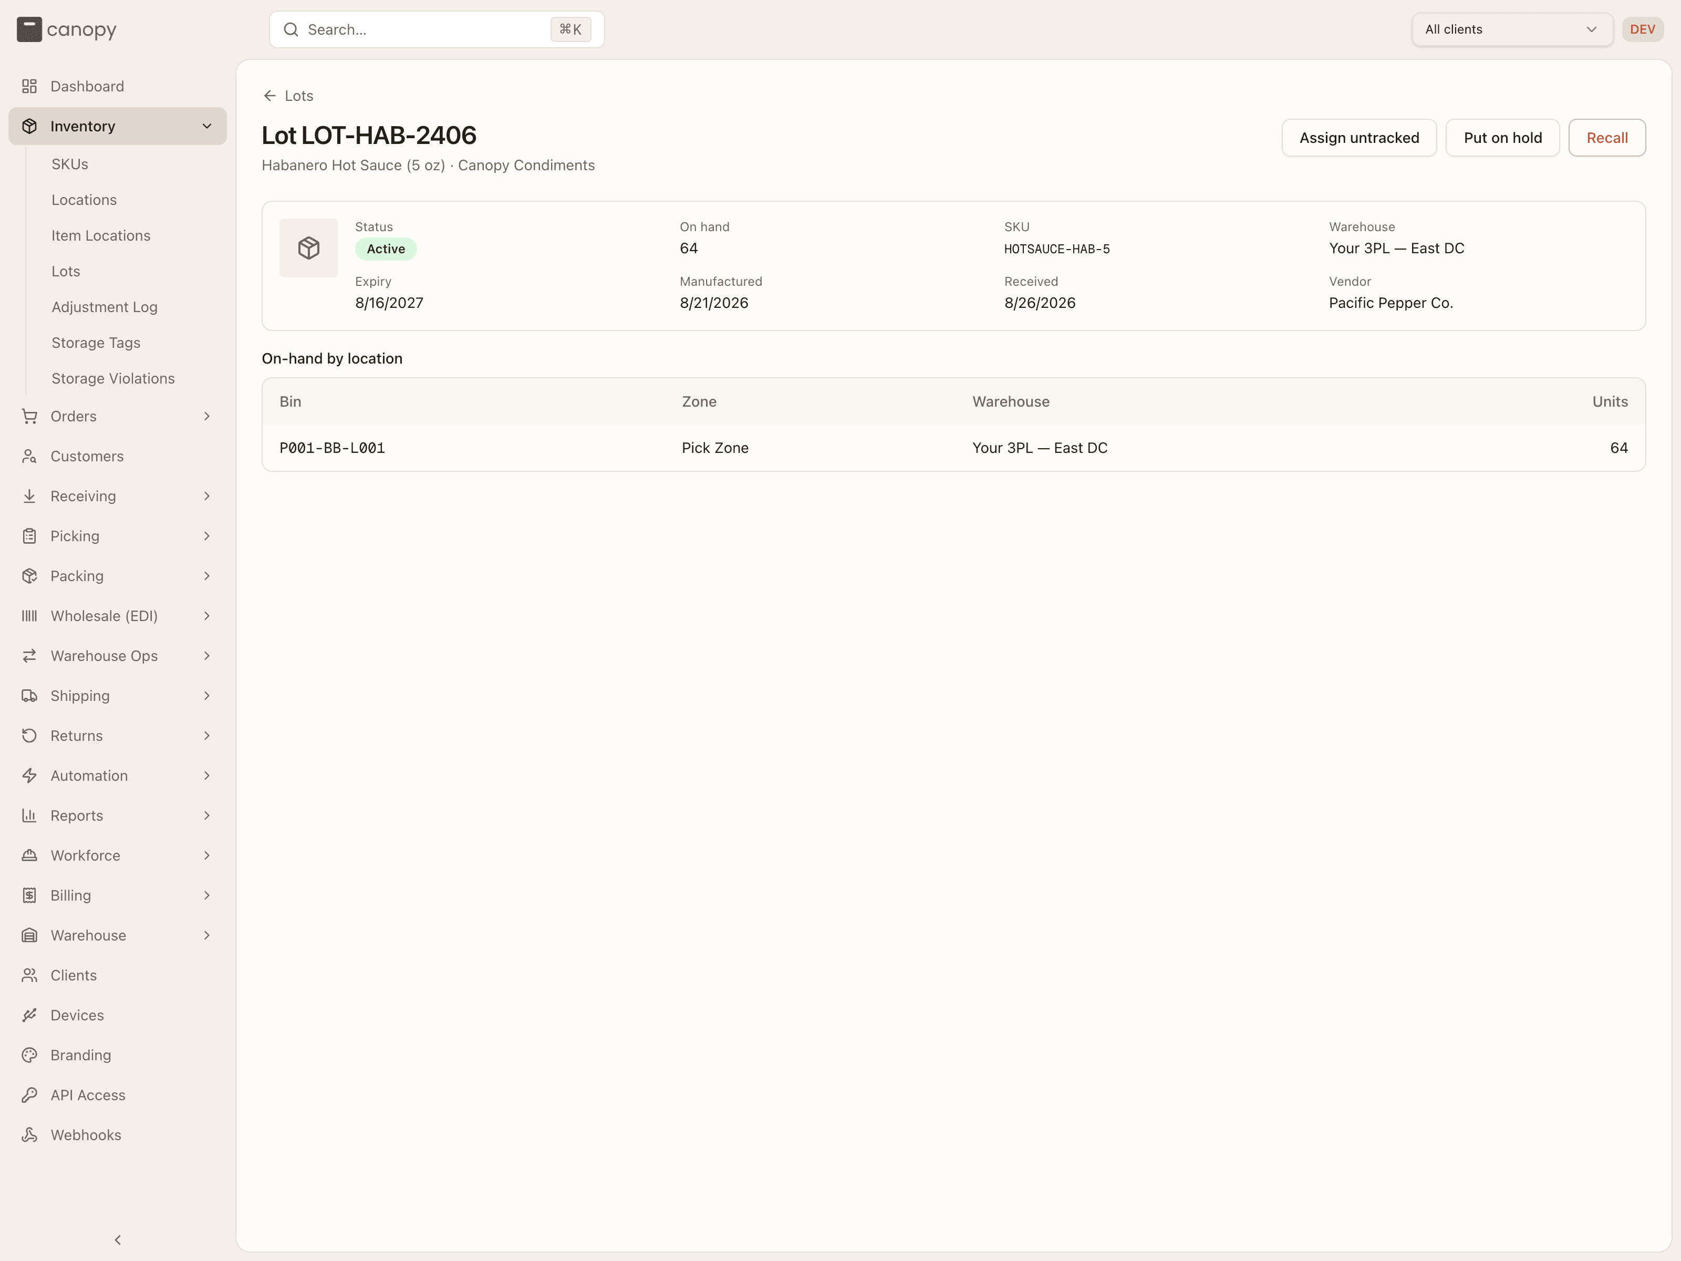
Task: Open Storage Tags page
Action: pyautogui.click(x=96, y=343)
